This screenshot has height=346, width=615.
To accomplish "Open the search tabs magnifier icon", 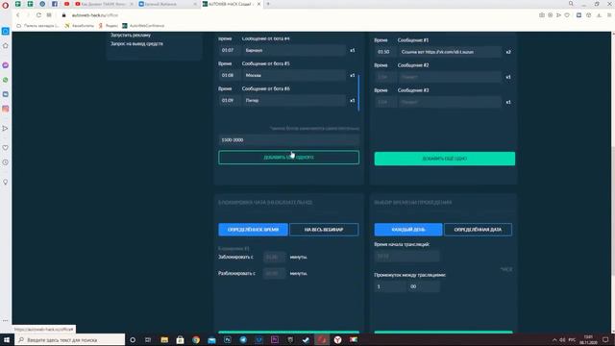I will coord(571,4).
